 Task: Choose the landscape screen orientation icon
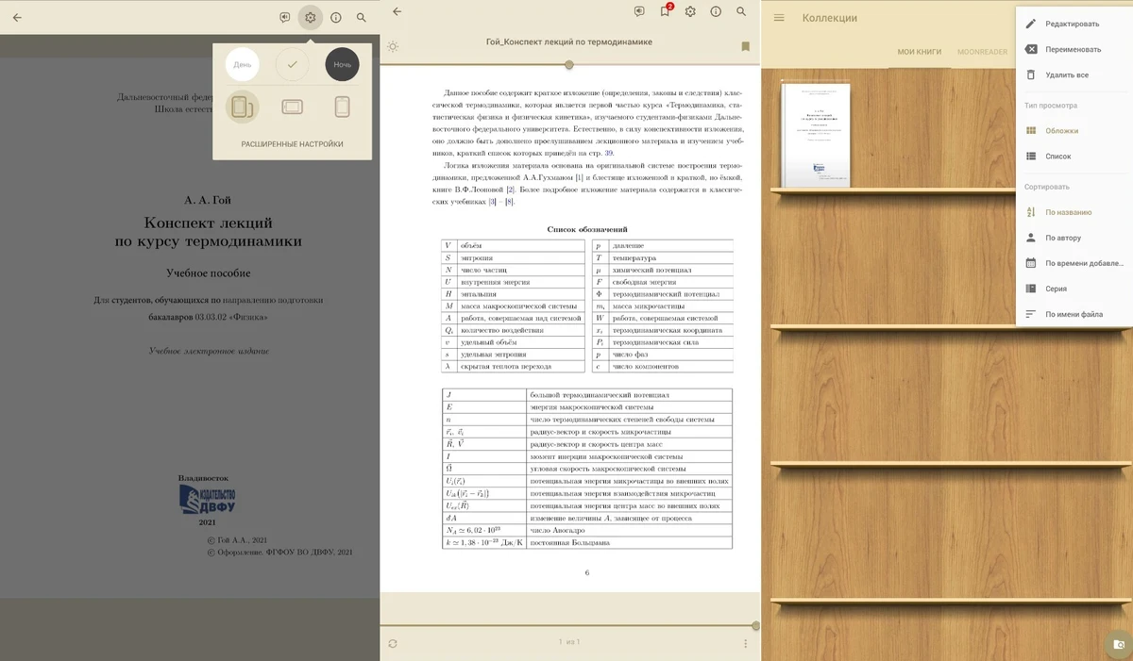pos(293,107)
